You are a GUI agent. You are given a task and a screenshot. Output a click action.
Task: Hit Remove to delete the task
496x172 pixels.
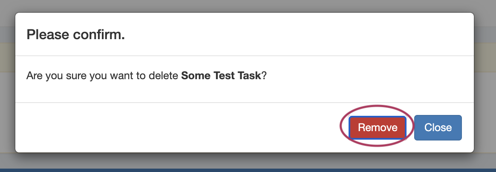point(378,127)
